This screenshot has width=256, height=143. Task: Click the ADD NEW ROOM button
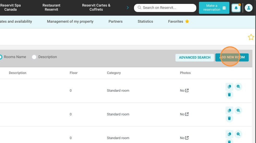232,57
